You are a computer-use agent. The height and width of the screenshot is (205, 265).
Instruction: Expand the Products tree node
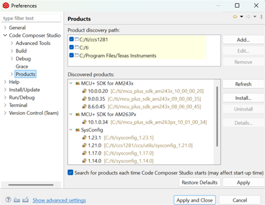[12, 74]
